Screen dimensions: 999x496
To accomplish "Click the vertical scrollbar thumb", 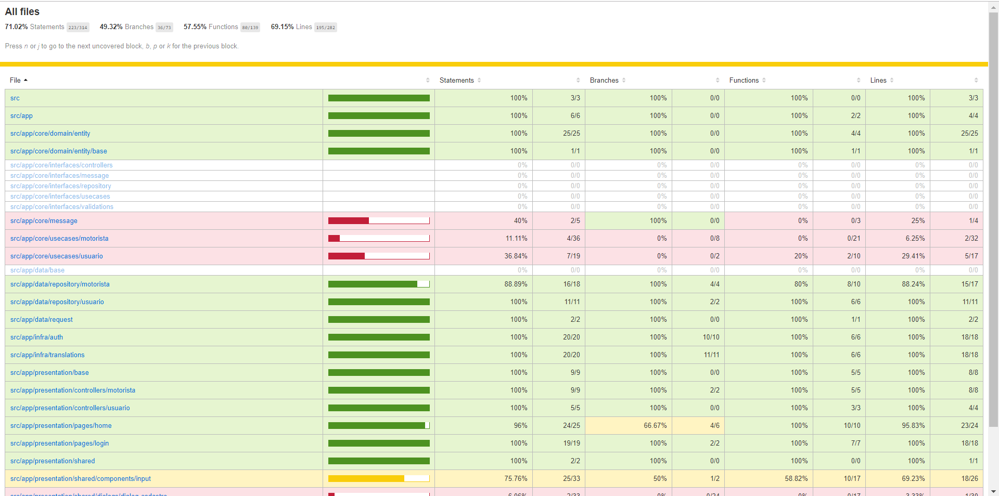I will click(993, 219).
